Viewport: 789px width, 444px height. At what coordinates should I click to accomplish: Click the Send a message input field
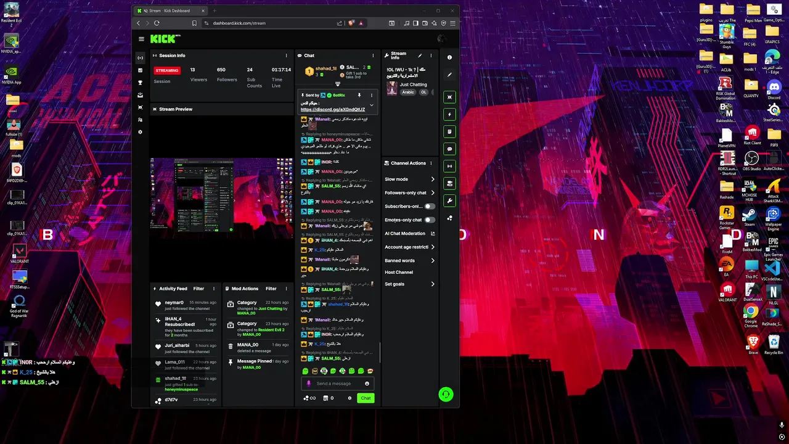pyautogui.click(x=338, y=384)
